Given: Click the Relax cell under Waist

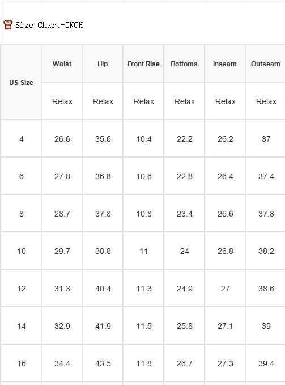Looking at the screenshot, I should [62, 101].
